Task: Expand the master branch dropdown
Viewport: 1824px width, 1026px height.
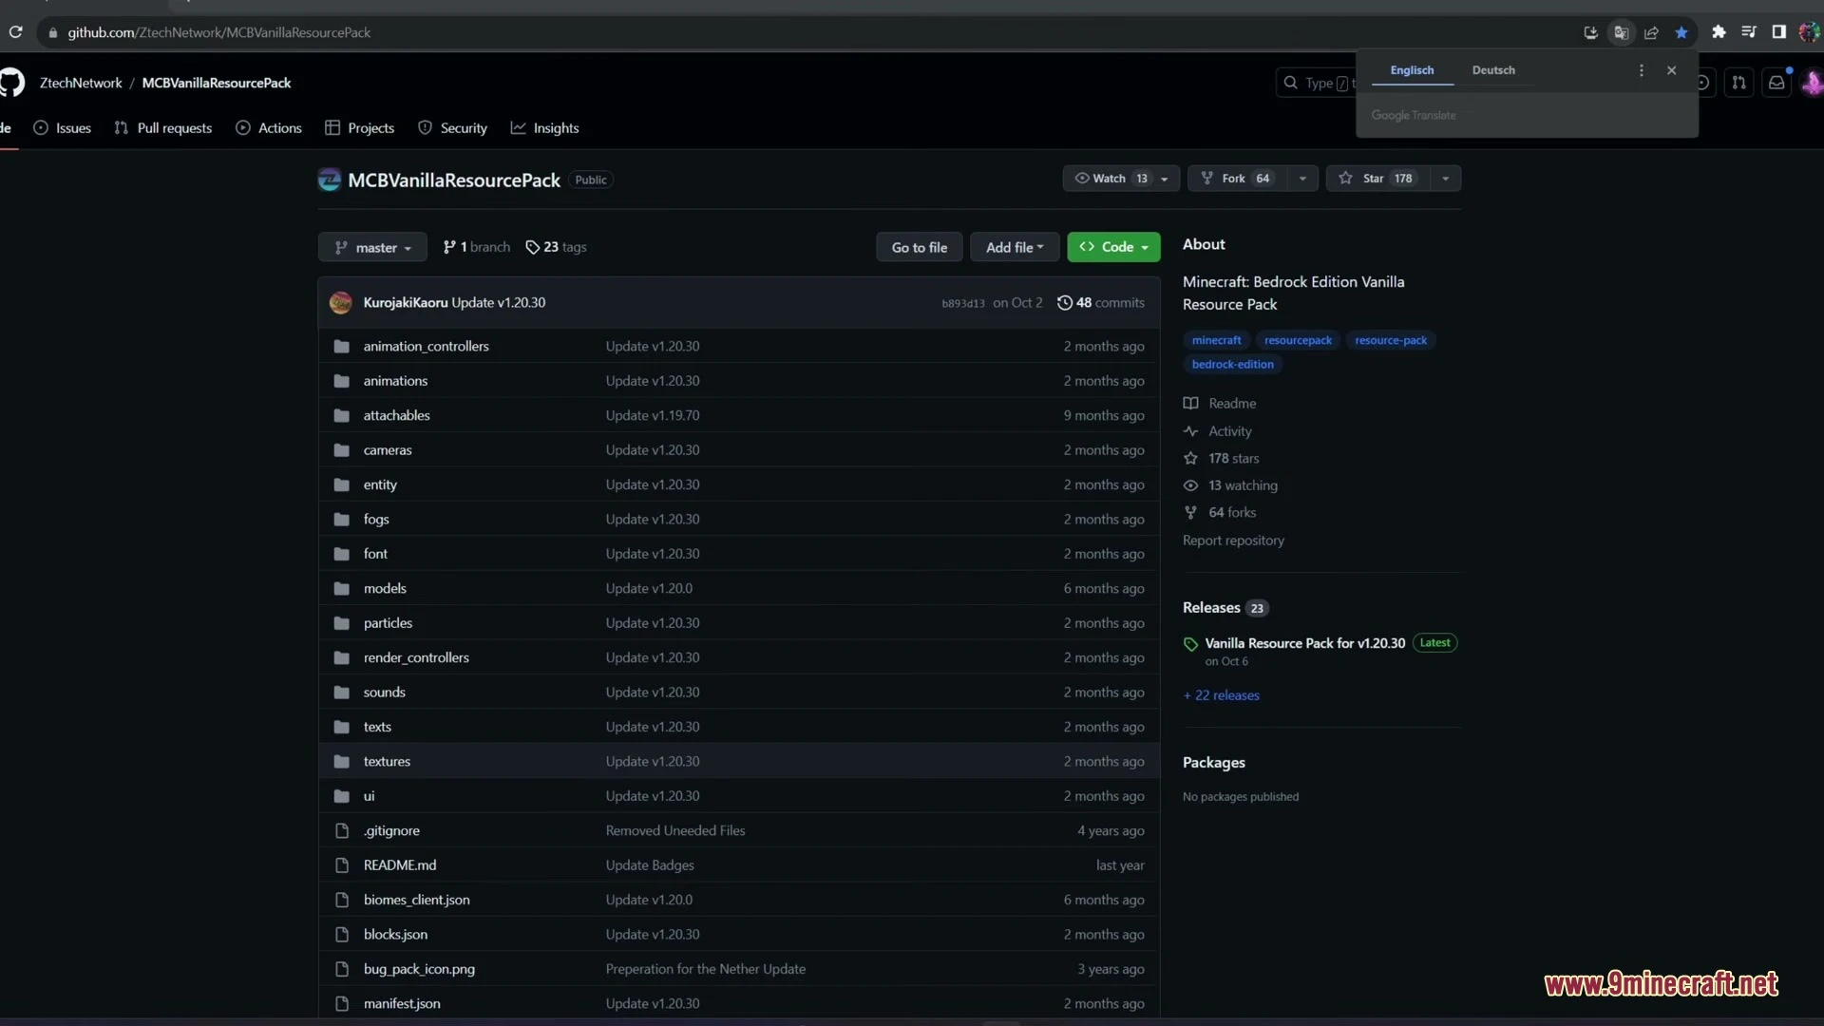Action: click(372, 247)
